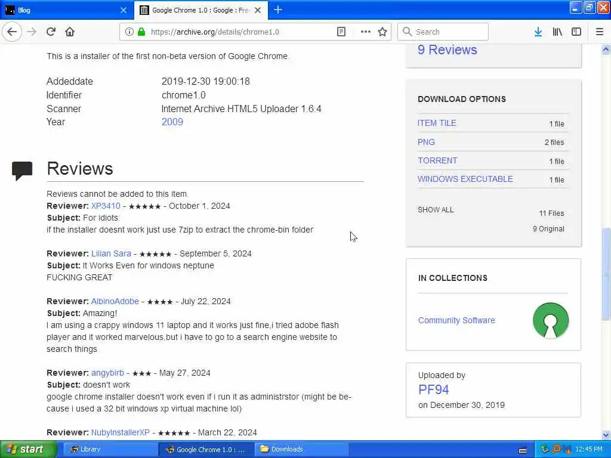Close the Blog tab
The image size is (611, 458).
[124, 10]
